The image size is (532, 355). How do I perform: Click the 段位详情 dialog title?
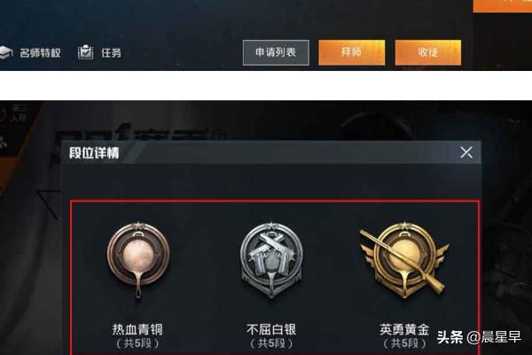click(x=94, y=153)
